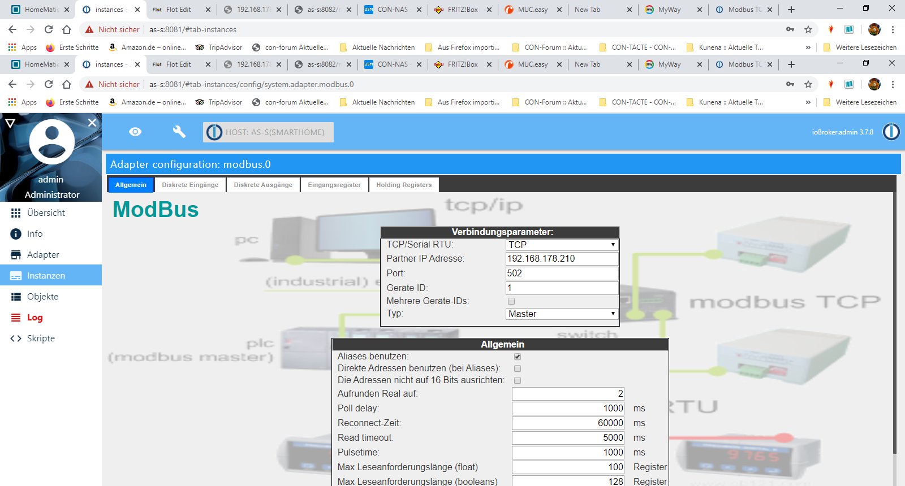905x486 pixels.
Task: Click the ioBroker logo icon top right
Action: tap(891, 132)
